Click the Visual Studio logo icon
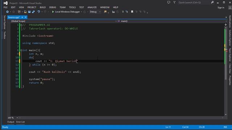Viewport: 232px width, 130px height. [5, 3]
